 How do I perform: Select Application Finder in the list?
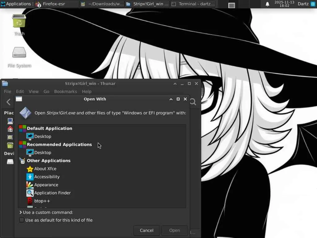(102, 193)
